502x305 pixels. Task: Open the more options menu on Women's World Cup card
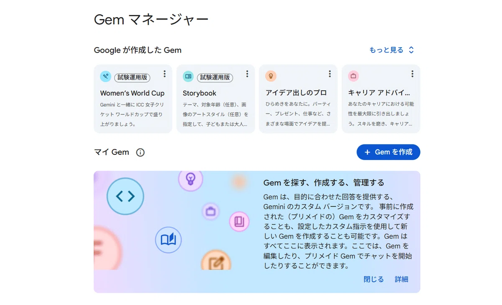pyautogui.click(x=164, y=74)
